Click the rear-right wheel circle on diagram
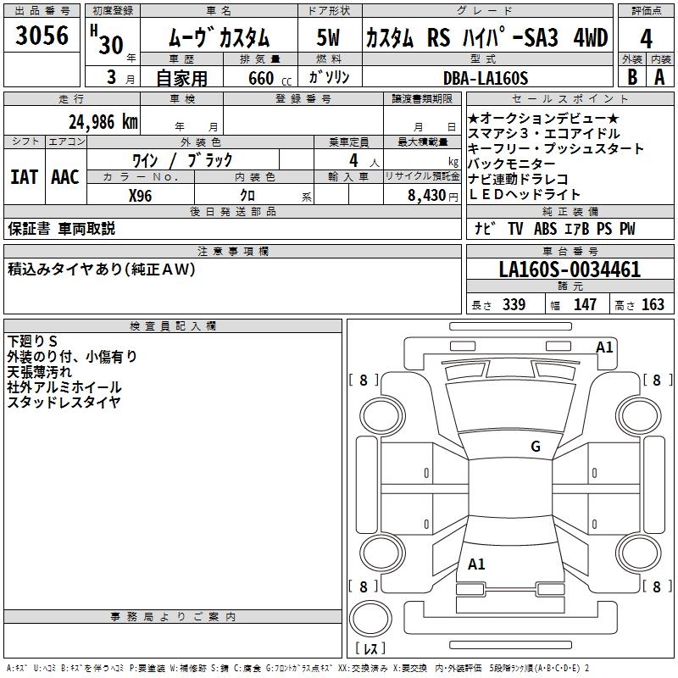678x678 pixels. coord(638,553)
